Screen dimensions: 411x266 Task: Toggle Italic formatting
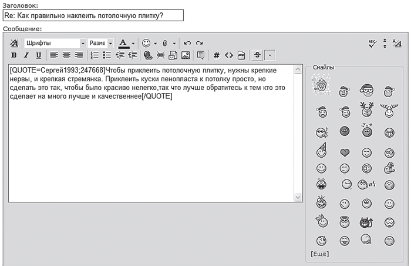click(26, 55)
